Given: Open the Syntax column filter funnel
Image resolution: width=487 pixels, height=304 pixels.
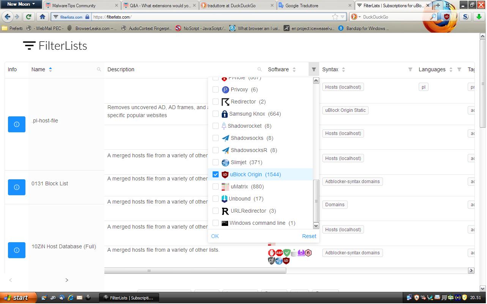Looking at the screenshot, I should [x=410, y=69].
